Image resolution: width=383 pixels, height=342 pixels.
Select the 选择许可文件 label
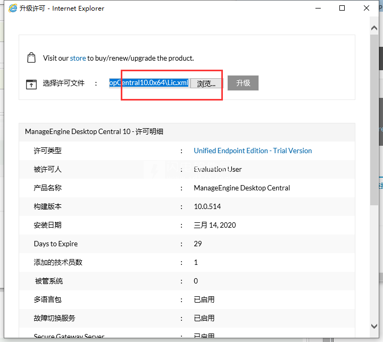click(63, 83)
